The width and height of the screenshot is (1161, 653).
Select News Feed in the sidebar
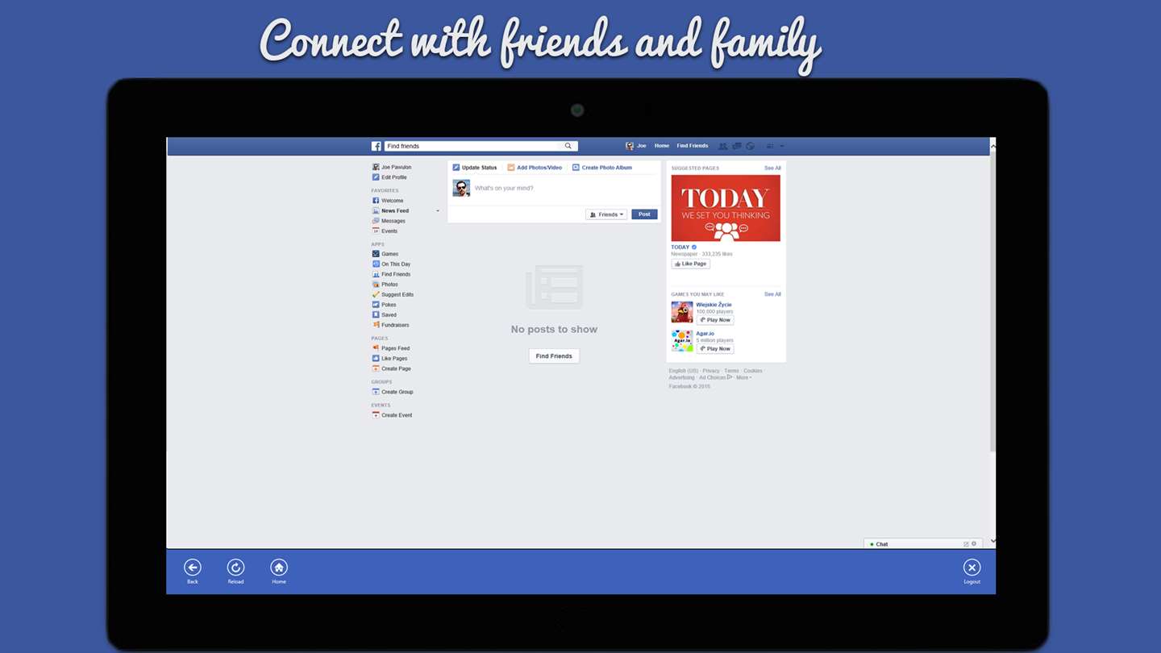(390, 211)
